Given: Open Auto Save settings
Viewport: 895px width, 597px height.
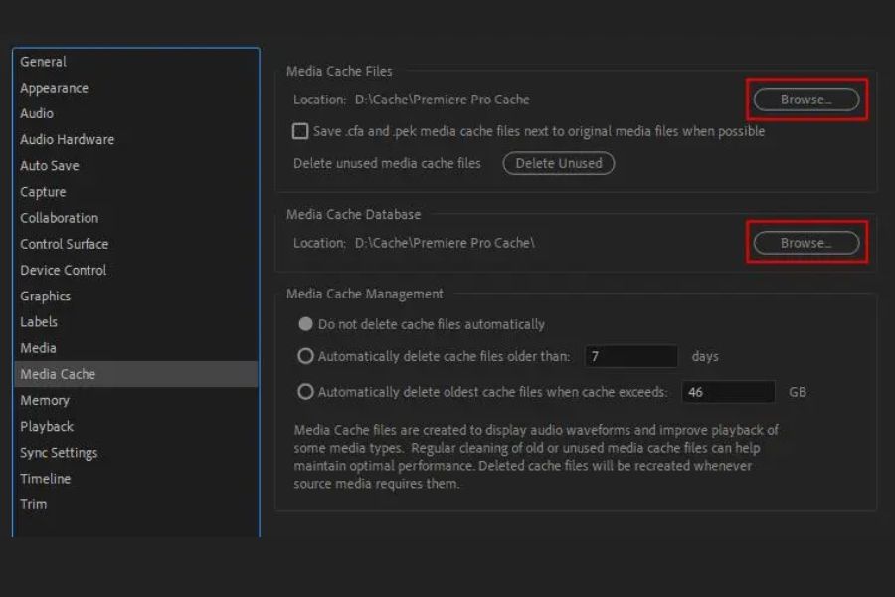Looking at the screenshot, I should coord(49,165).
